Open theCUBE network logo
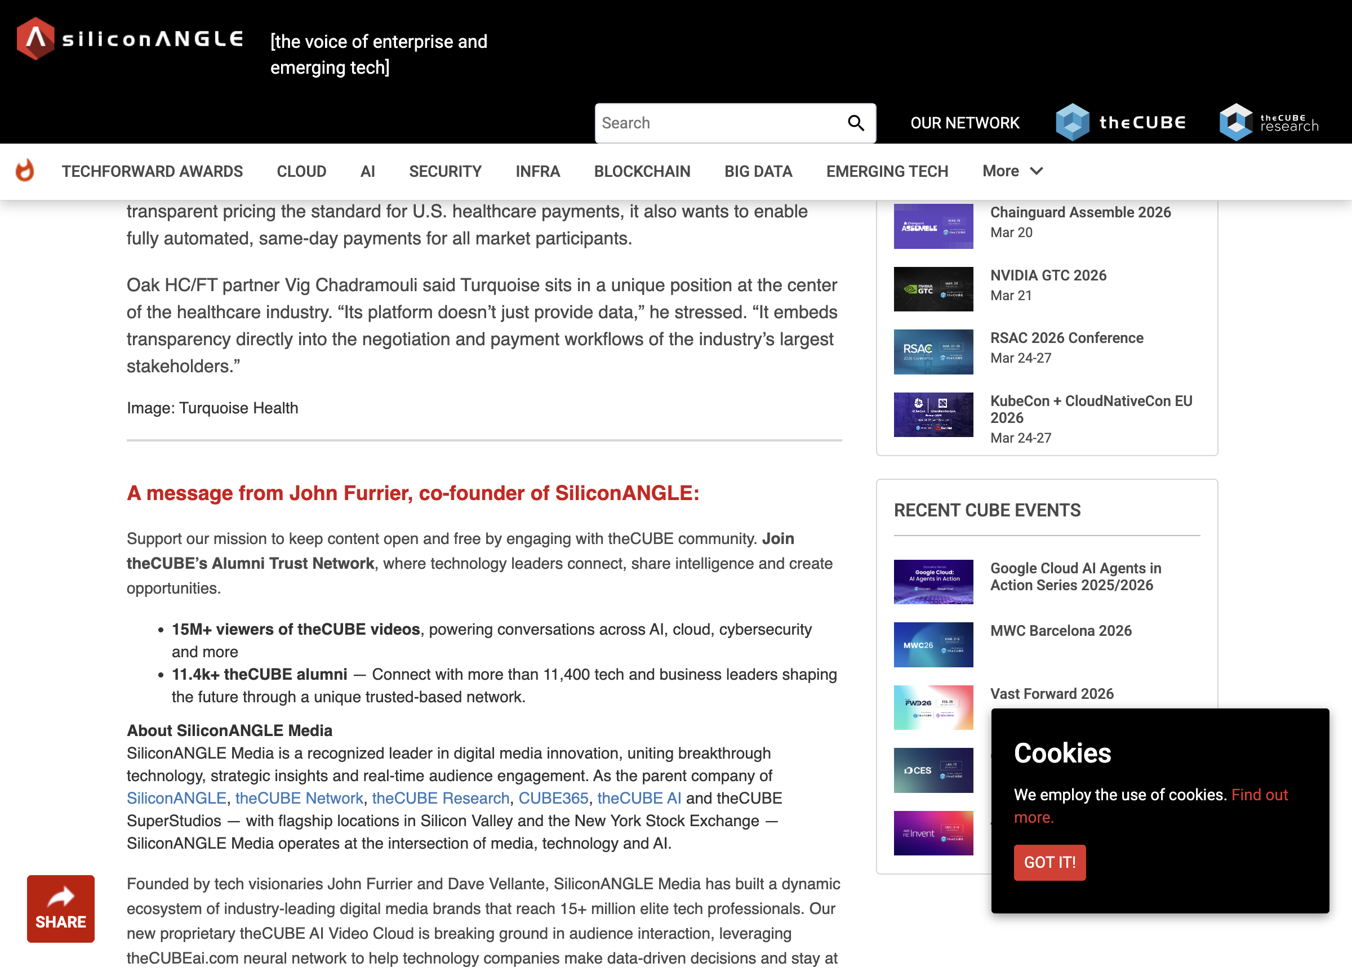This screenshot has width=1352, height=972. pyautogui.click(x=1120, y=123)
